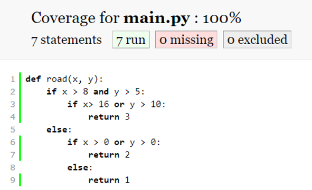Select line number 4
This screenshot has width=312, height=190.
point(13,117)
